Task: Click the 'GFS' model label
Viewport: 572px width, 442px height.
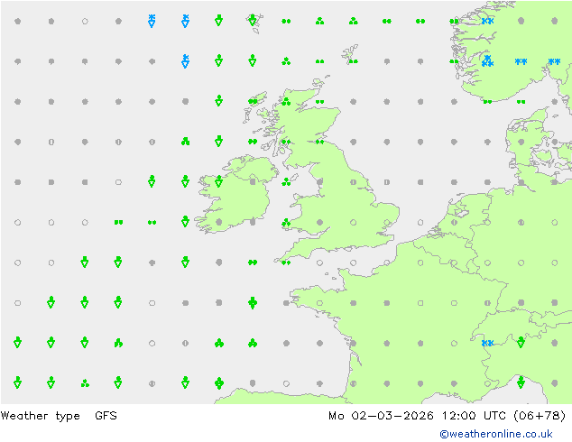Action: [x=106, y=416]
